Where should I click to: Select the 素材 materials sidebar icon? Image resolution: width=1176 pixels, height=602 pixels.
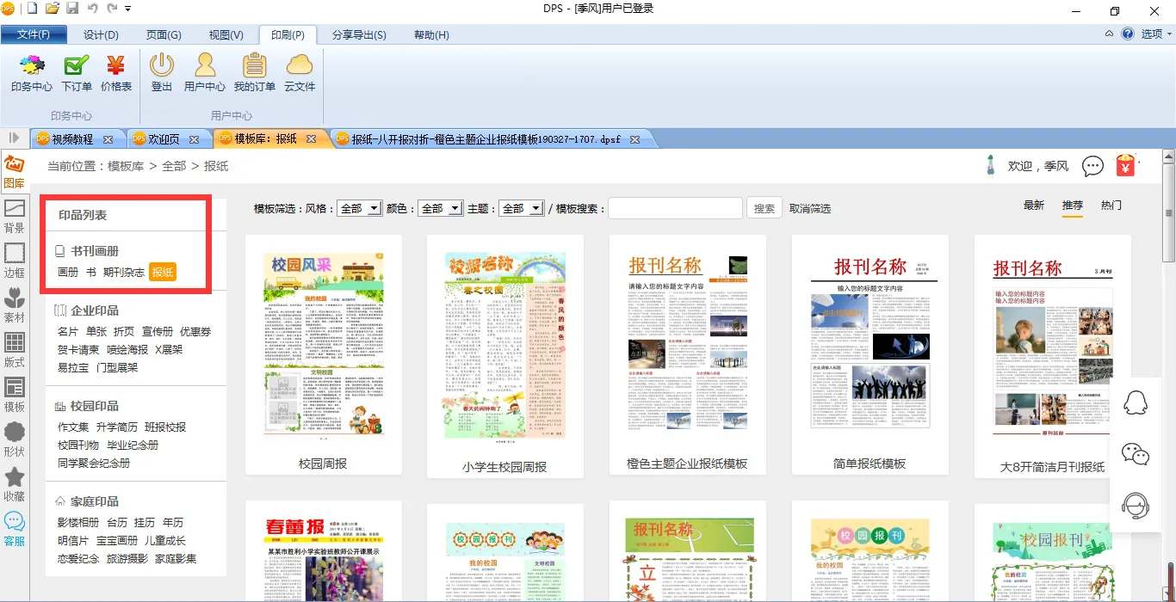(x=15, y=305)
